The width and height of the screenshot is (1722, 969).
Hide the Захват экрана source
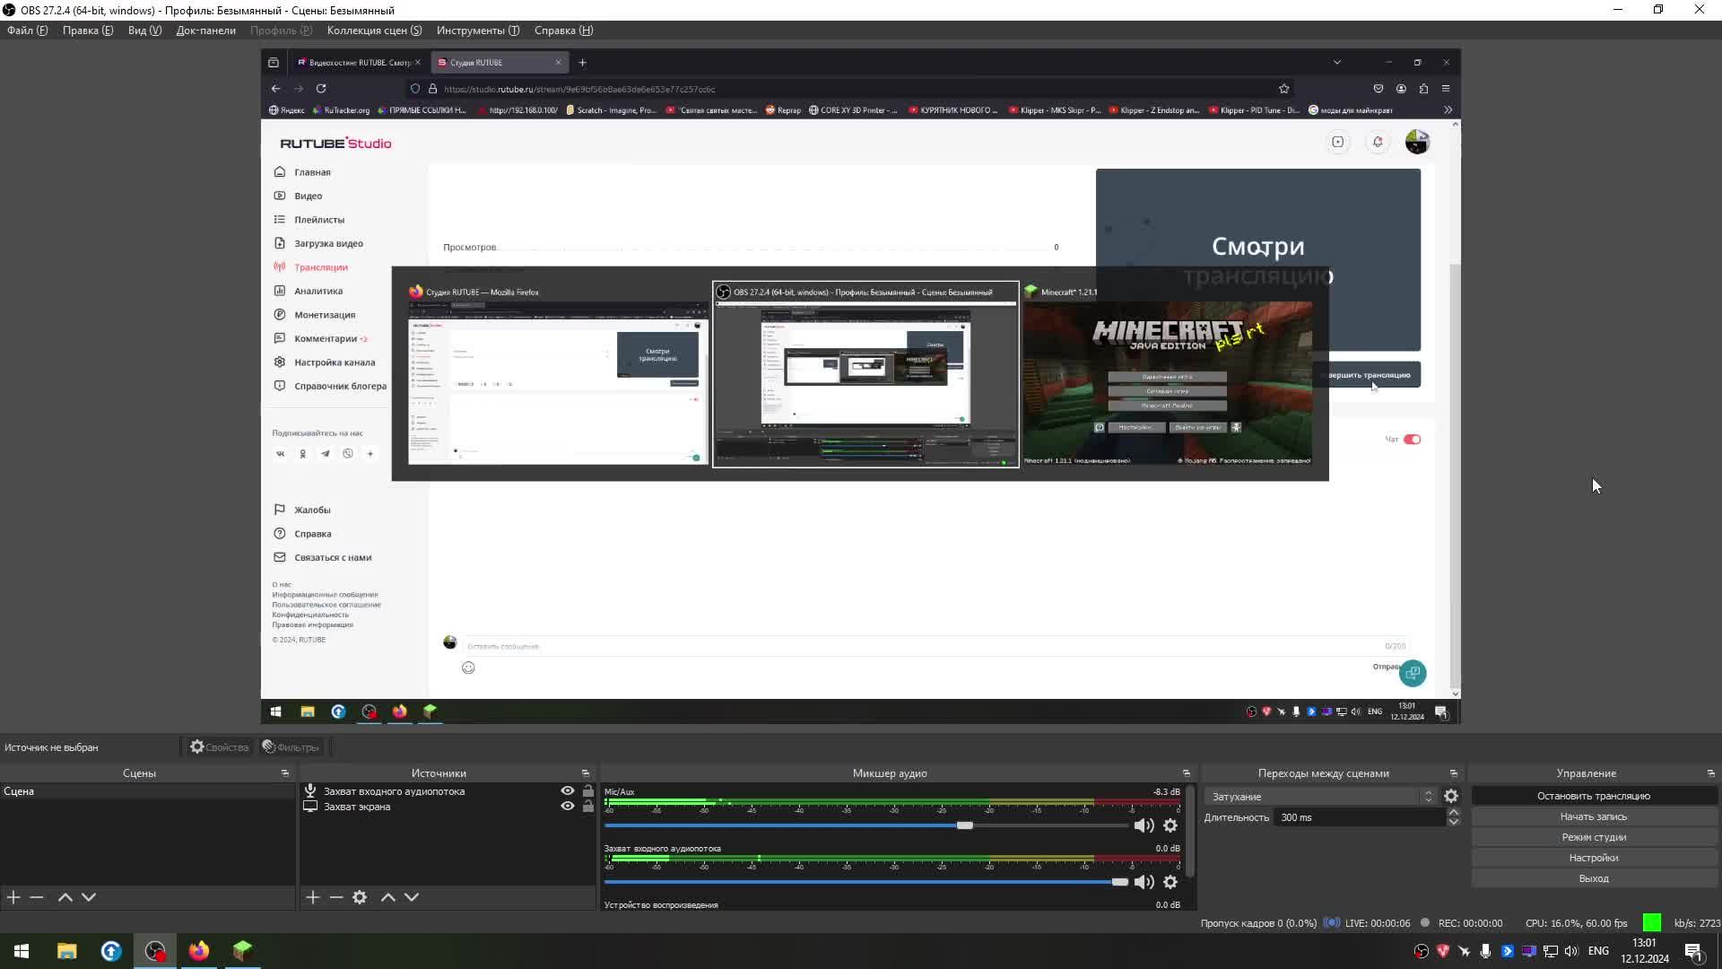(x=567, y=807)
